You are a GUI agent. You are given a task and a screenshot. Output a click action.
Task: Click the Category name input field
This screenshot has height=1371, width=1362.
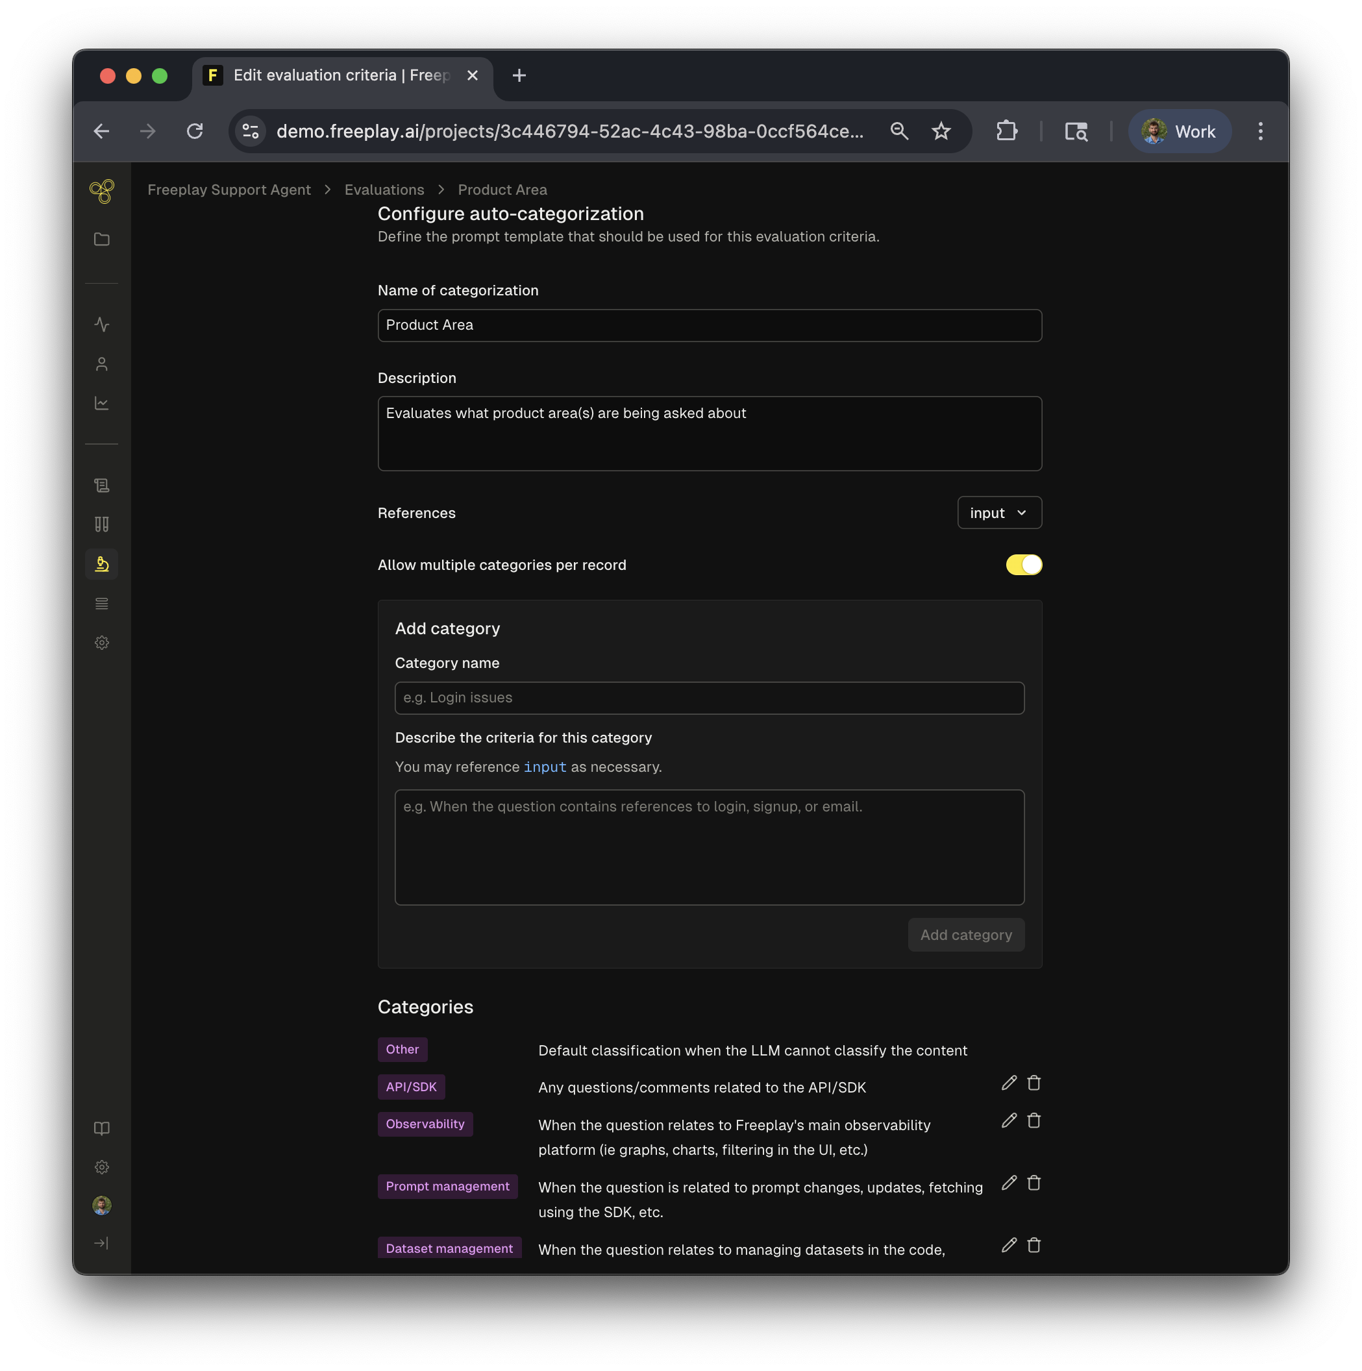pyautogui.click(x=709, y=698)
